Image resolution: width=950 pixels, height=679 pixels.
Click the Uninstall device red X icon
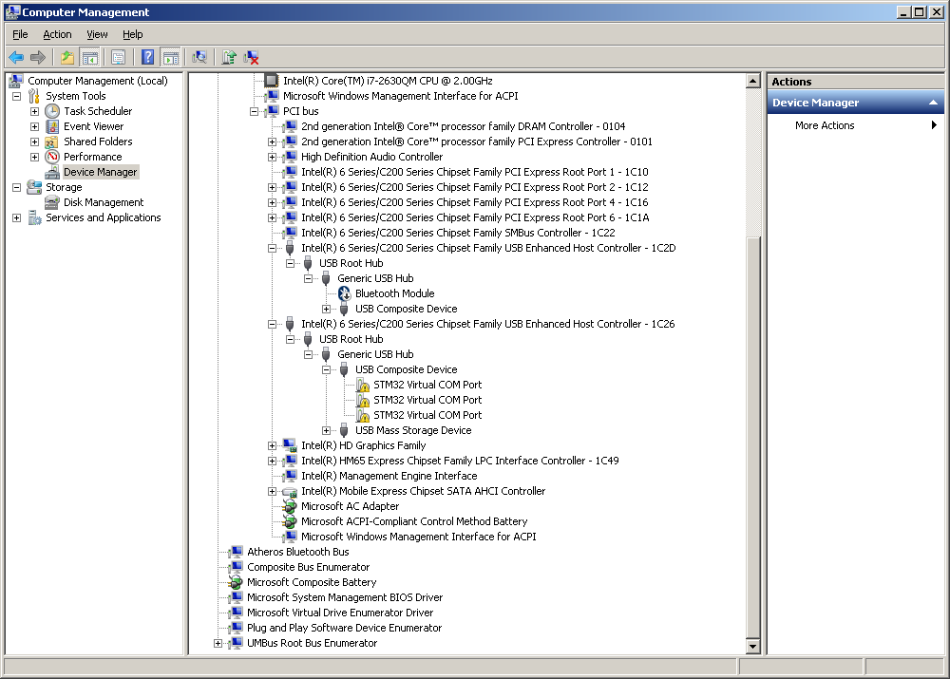point(251,58)
